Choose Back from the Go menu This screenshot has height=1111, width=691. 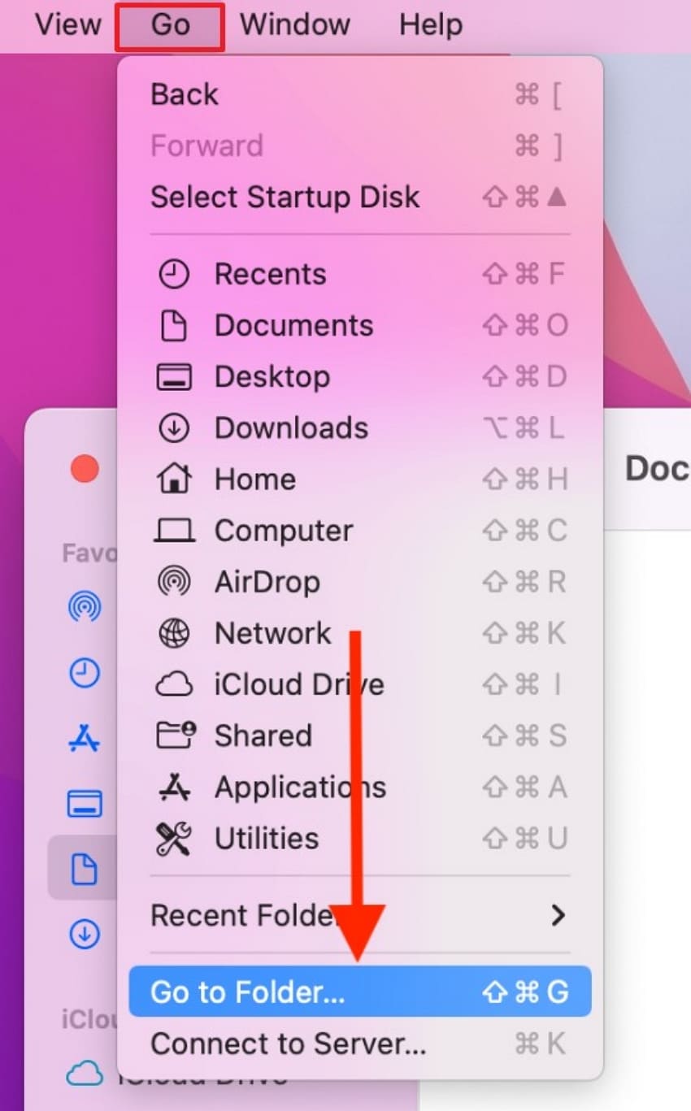pos(360,94)
